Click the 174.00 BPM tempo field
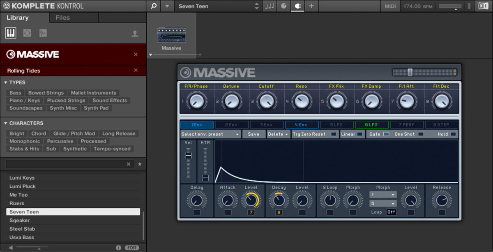The height and width of the screenshot is (252, 493). [417, 6]
